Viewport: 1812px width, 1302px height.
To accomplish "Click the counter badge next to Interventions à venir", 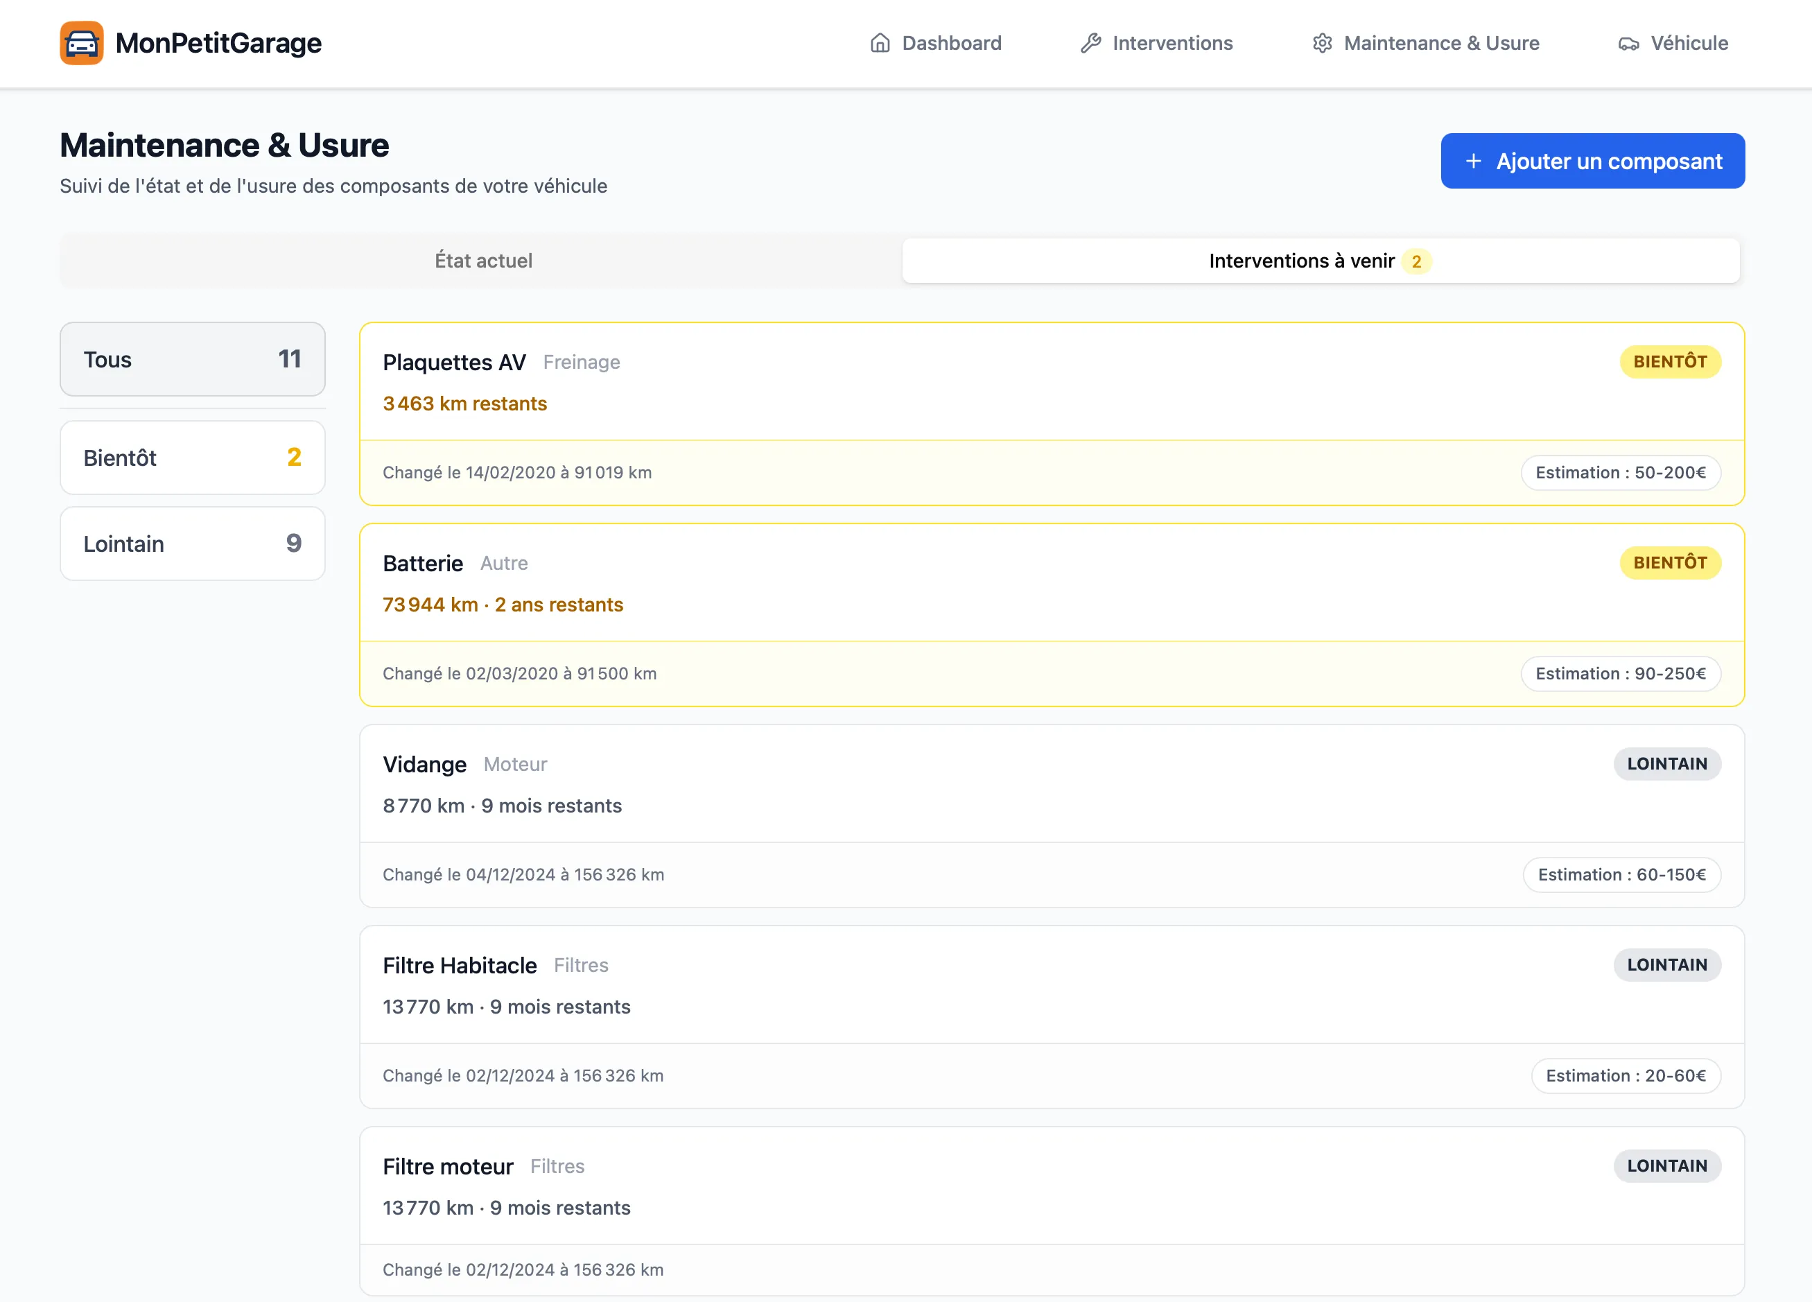I will 1418,261.
